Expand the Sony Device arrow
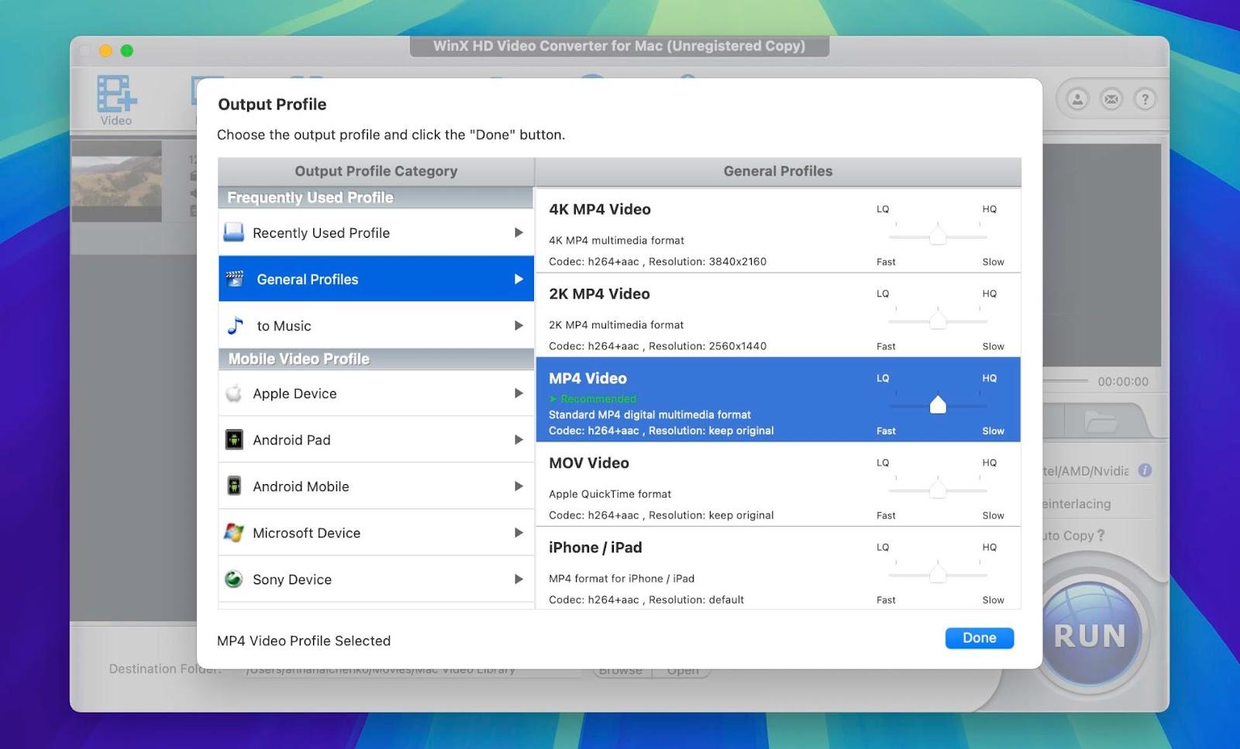Screen dimensions: 1240x749 click(x=518, y=579)
